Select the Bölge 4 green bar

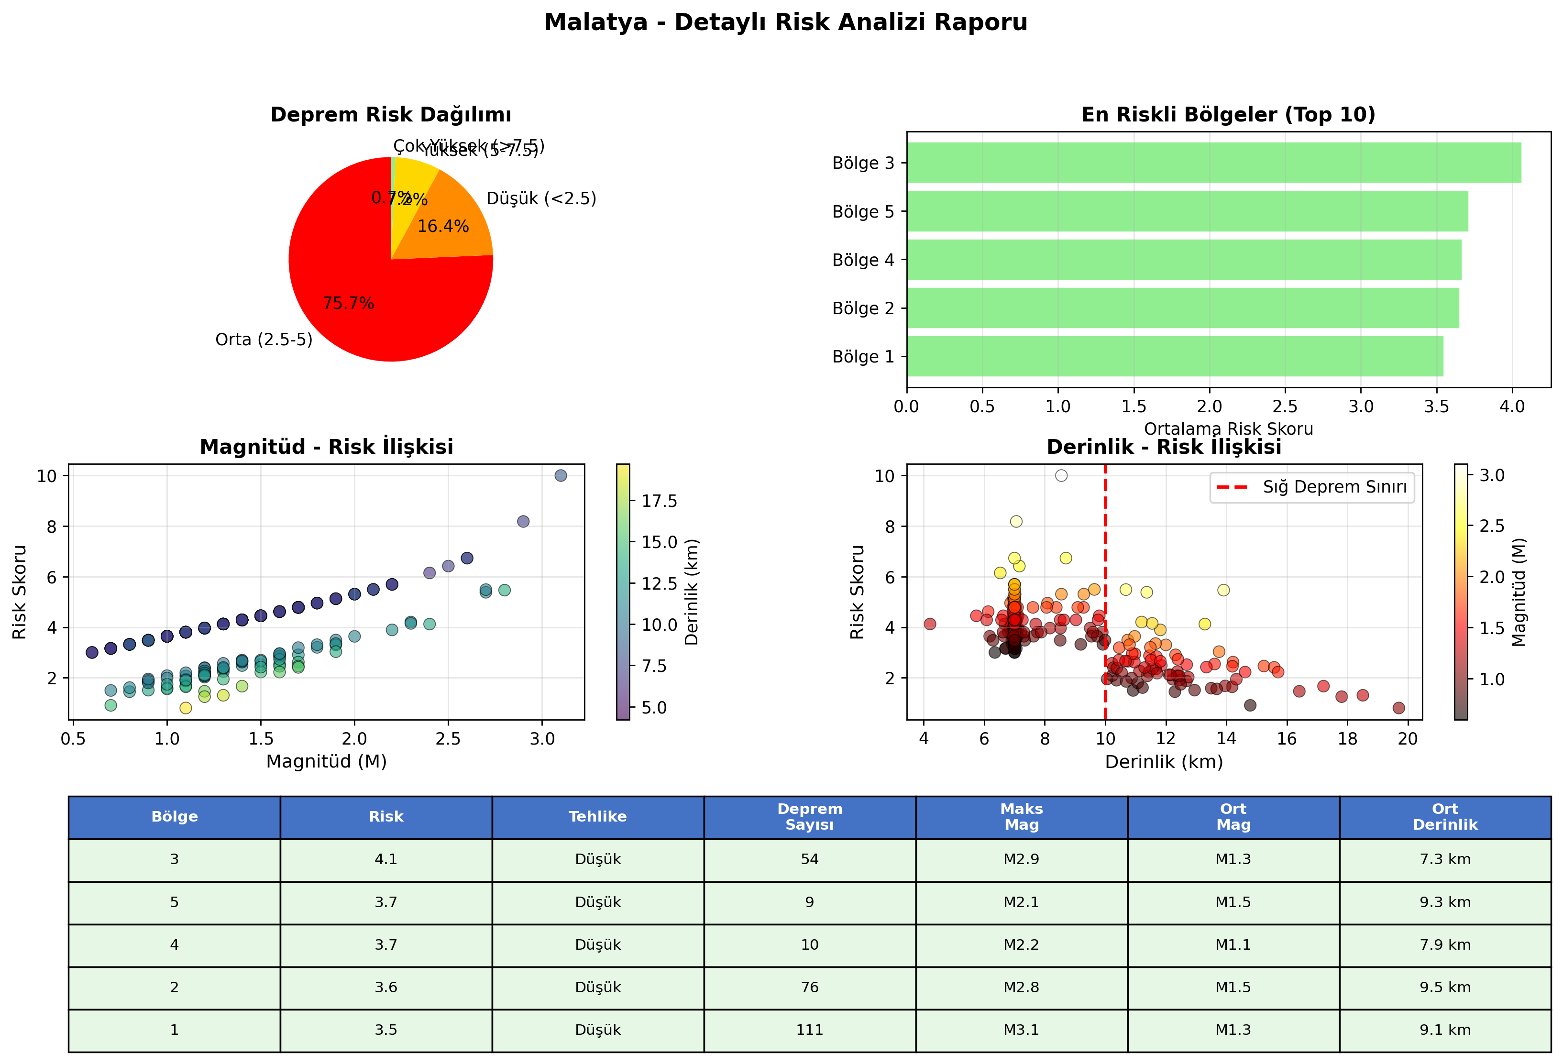1184,260
